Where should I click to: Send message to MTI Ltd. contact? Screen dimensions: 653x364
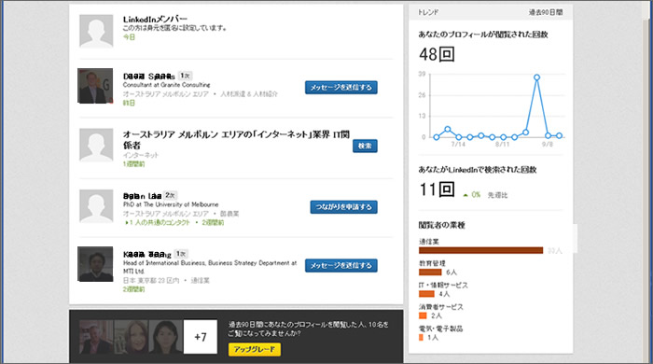(341, 265)
